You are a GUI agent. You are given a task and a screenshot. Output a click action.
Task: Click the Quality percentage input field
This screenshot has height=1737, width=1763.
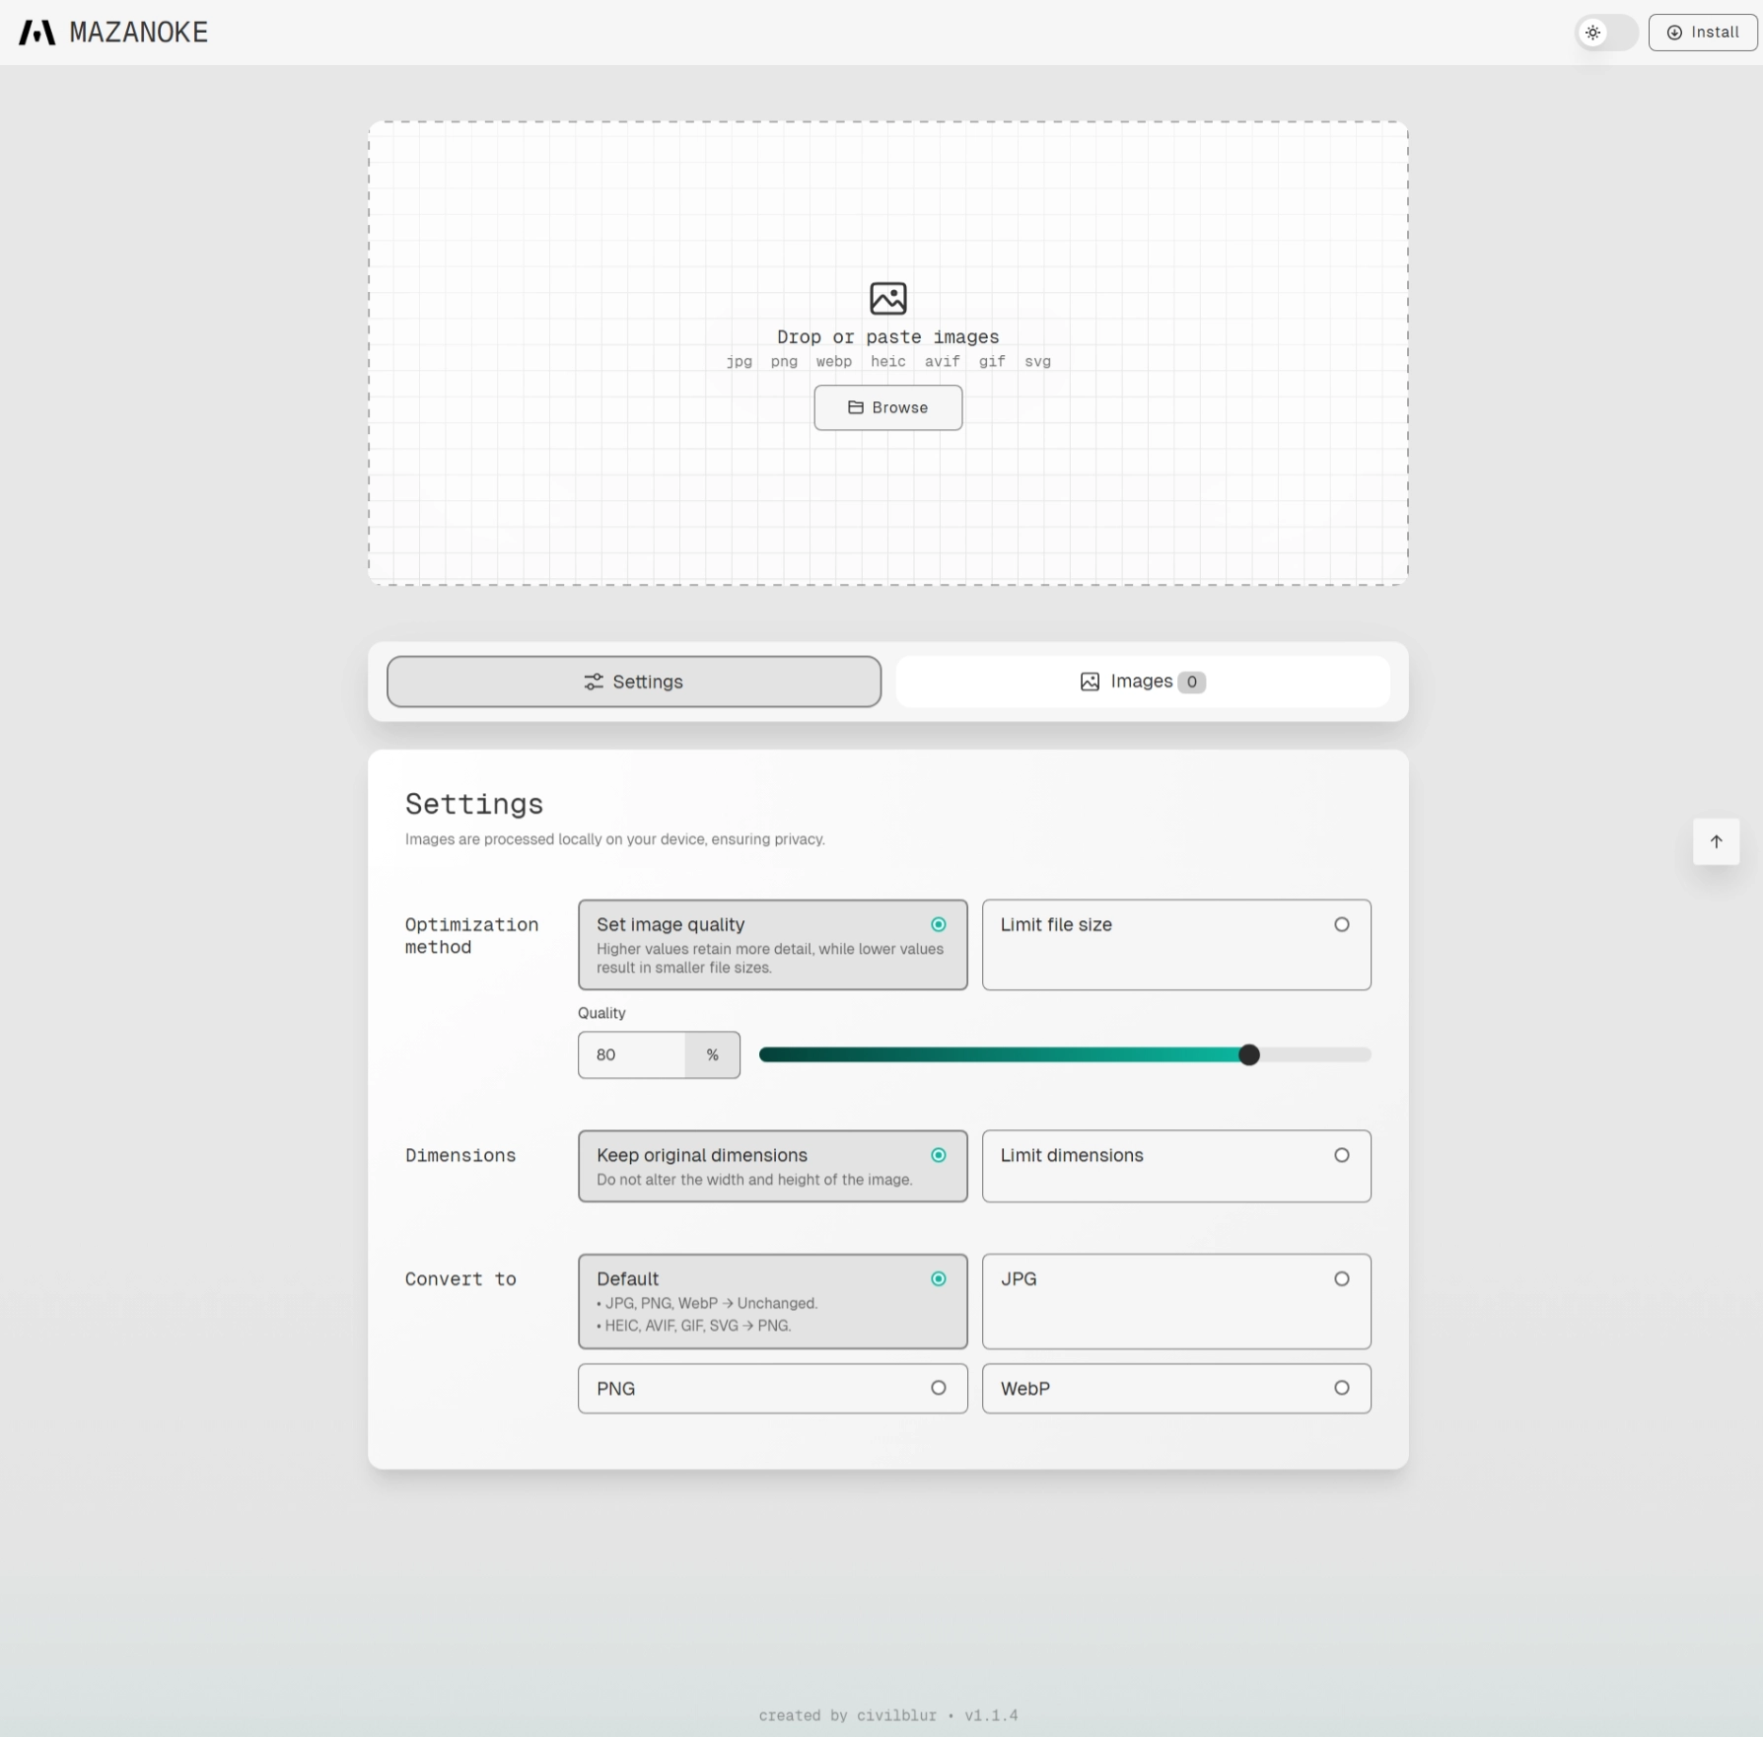tap(632, 1054)
